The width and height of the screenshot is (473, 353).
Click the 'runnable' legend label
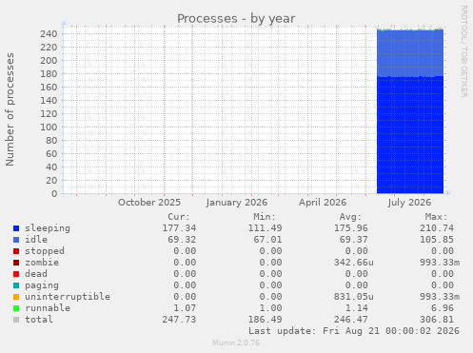tap(48, 308)
